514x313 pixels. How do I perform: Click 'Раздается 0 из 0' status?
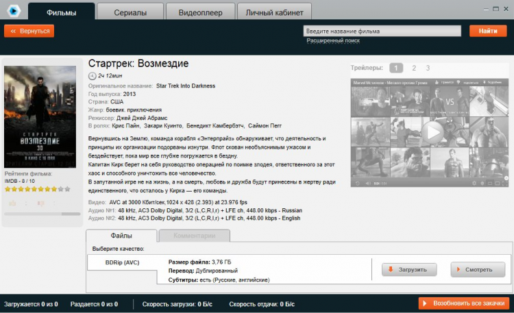point(94,304)
